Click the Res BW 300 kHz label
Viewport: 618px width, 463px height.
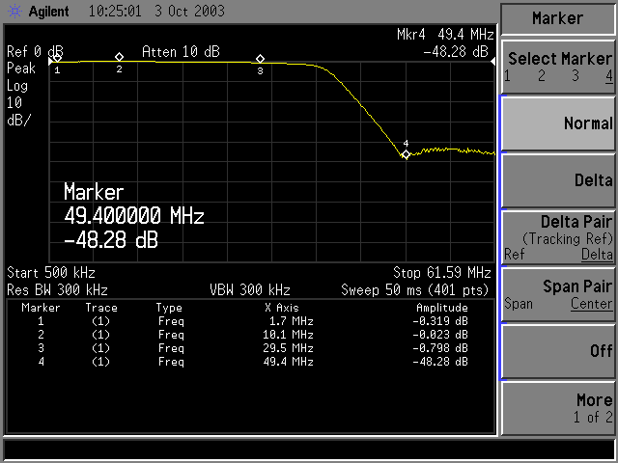click(x=57, y=290)
